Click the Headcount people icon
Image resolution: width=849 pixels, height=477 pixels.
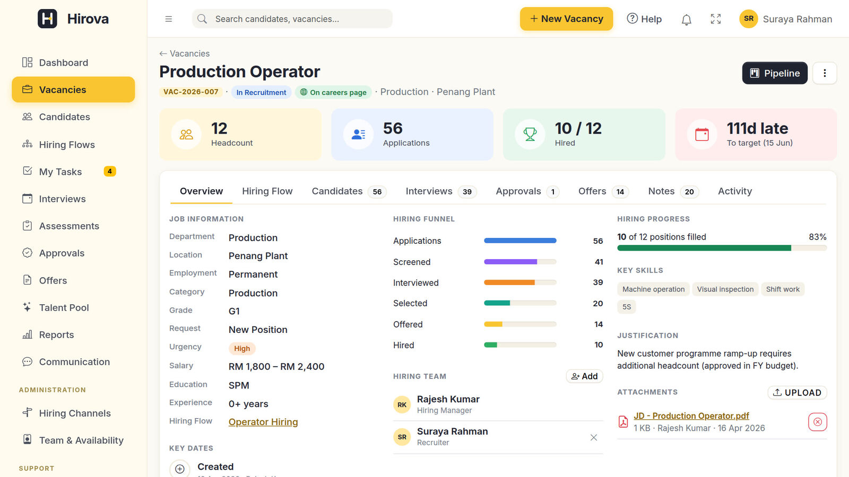click(186, 135)
